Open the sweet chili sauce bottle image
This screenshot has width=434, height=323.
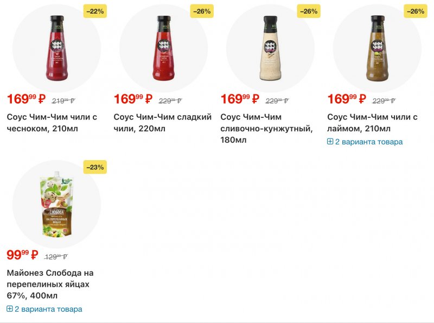(163, 48)
